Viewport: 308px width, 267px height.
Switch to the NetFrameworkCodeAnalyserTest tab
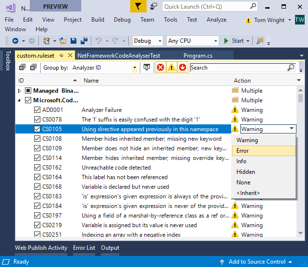click(x=119, y=56)
